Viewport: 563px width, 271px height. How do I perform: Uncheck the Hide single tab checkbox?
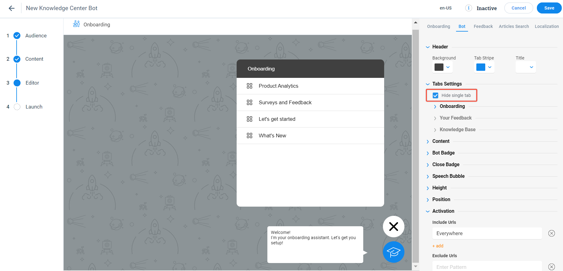435,95
